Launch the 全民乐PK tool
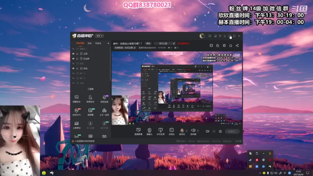 point(76,112)
